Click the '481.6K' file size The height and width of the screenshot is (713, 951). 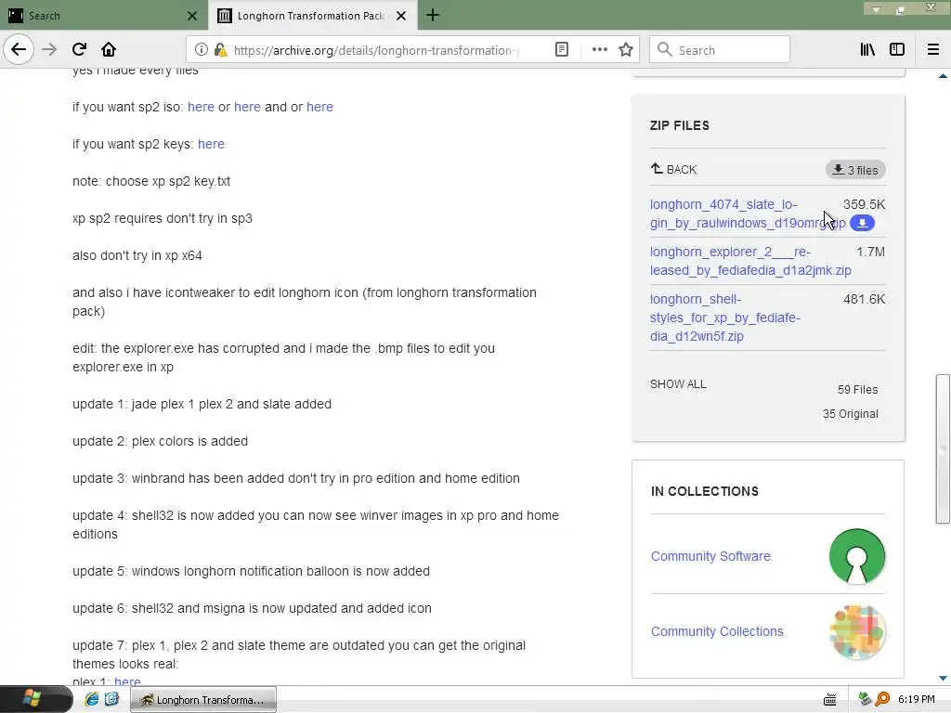[864, 299]
